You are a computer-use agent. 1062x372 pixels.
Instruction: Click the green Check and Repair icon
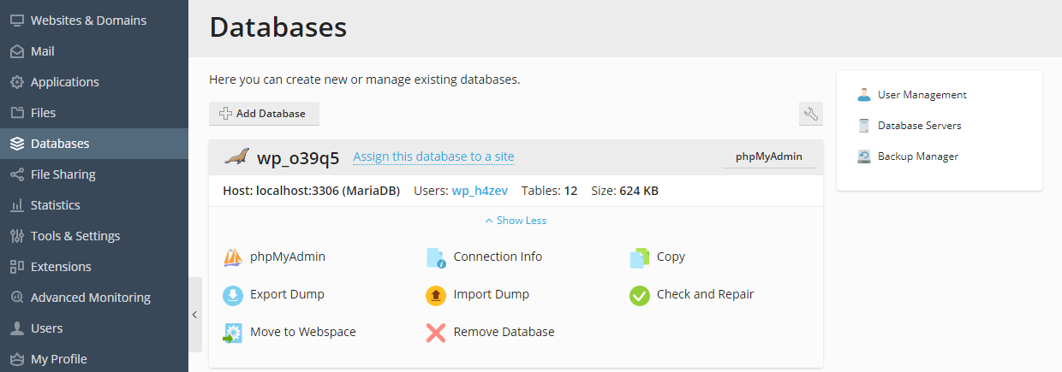click(639, 295)
